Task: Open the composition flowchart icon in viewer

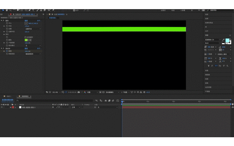Action: coord(141,92)
